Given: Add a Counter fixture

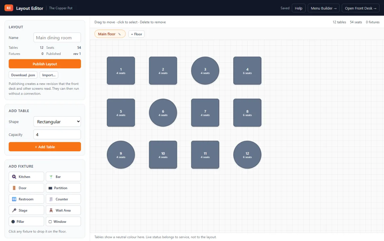Looking at the screenshot, I should click(63, 199).
